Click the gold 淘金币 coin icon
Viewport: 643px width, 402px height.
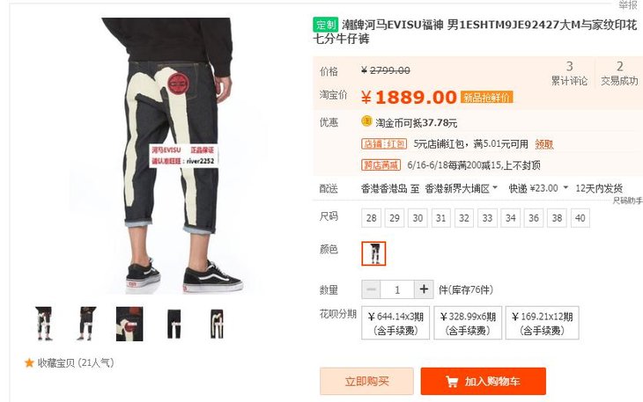coord(366,121)
